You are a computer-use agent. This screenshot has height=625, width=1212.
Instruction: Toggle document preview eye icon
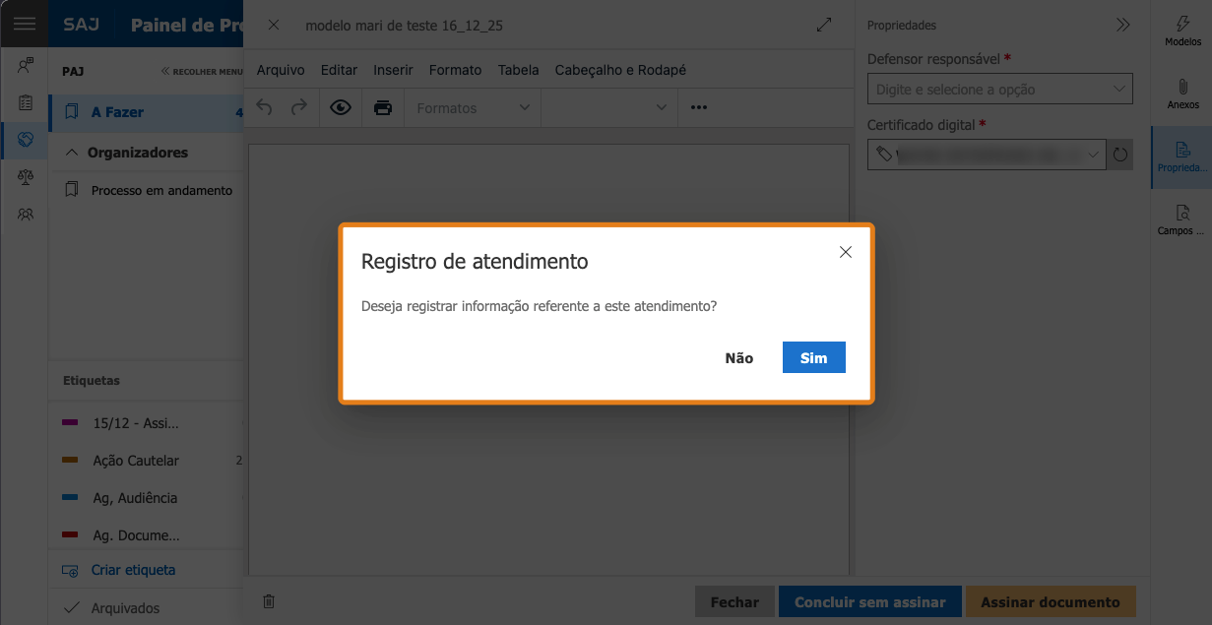click(x=341, y=107)
